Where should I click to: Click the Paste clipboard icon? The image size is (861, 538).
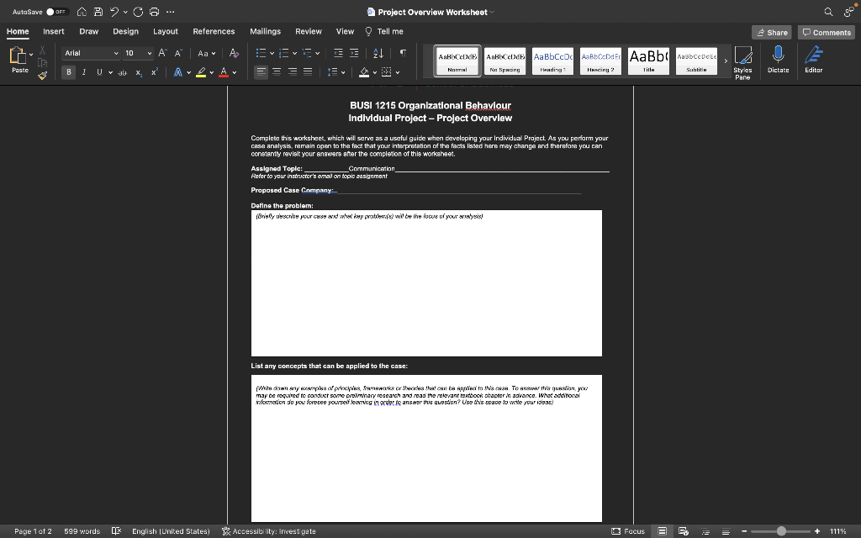pos(18,55)
